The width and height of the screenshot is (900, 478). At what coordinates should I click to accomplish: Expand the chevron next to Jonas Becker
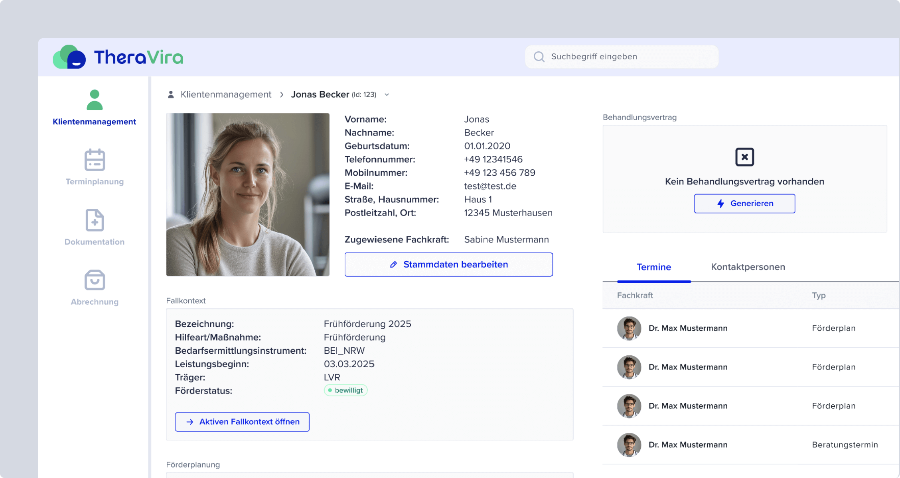(386, 95)
